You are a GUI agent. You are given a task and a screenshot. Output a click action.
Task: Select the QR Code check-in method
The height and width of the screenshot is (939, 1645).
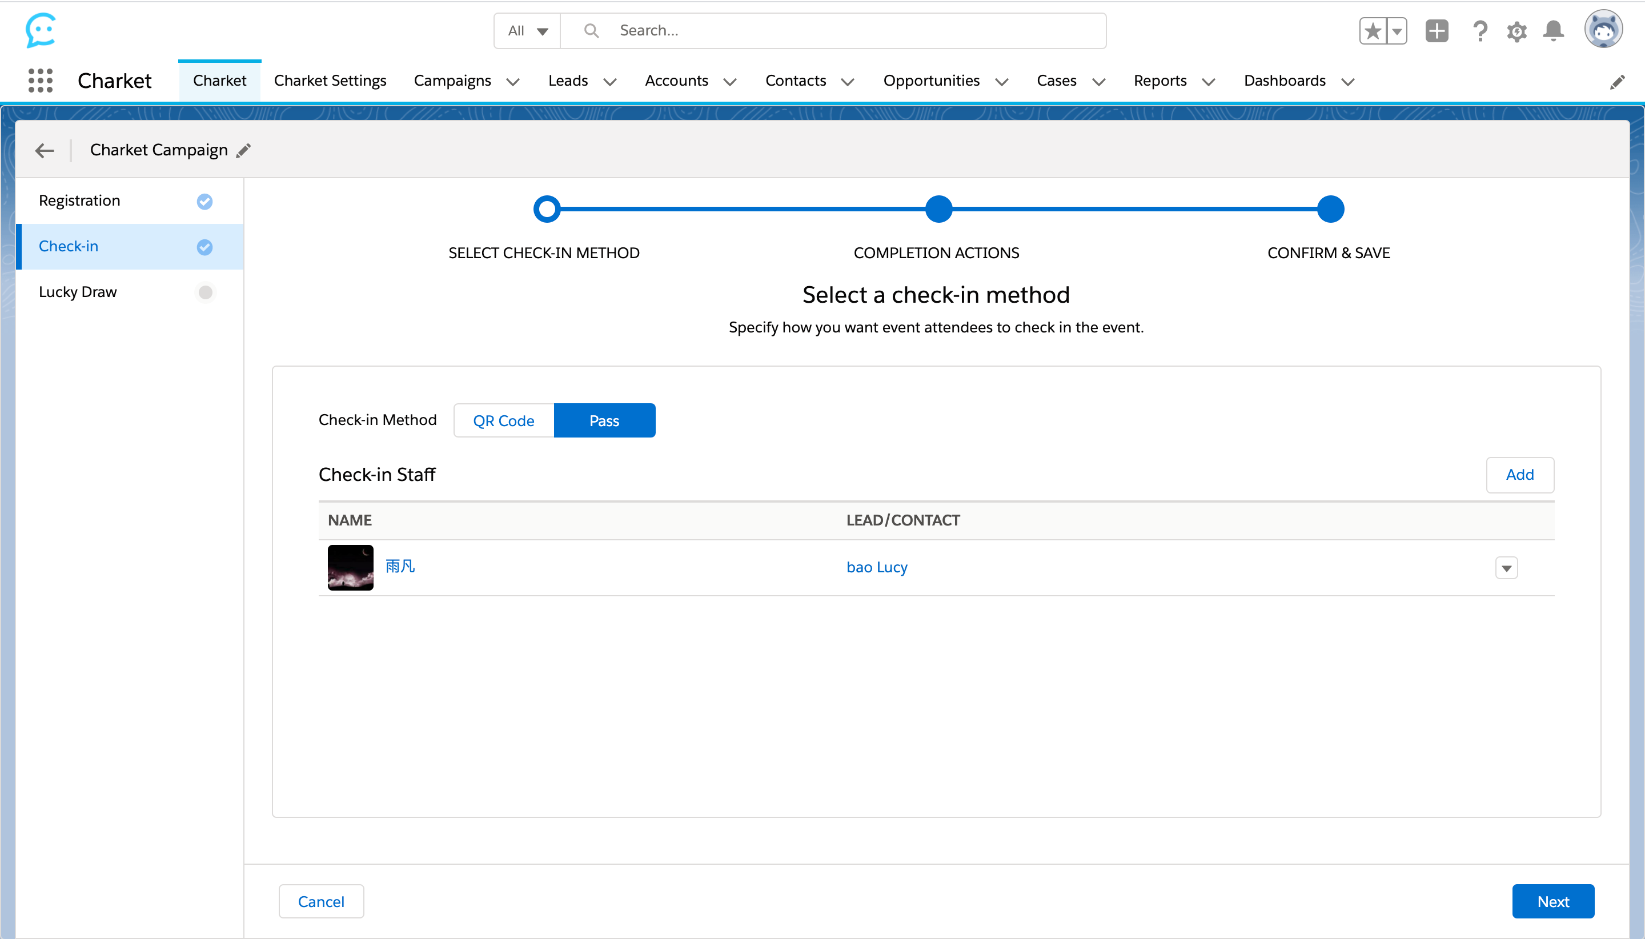pyautogui.click(x=504, y=420)
